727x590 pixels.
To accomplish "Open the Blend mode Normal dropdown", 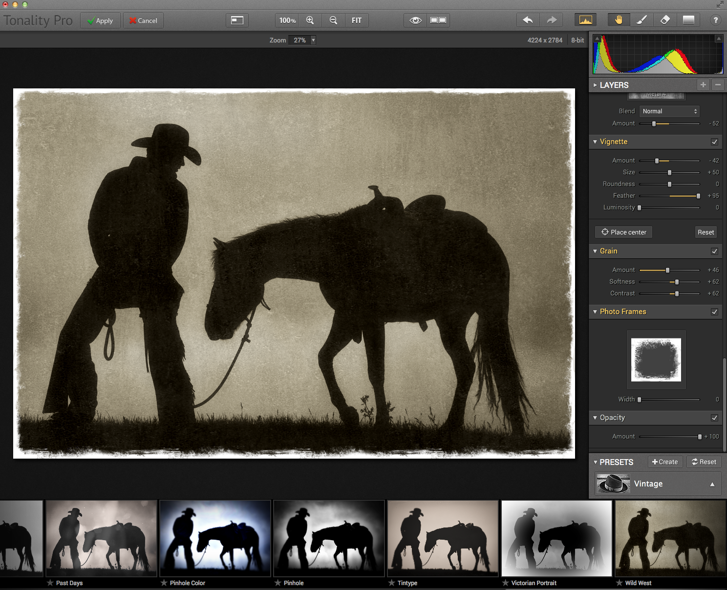I will (x=669, y=111).
